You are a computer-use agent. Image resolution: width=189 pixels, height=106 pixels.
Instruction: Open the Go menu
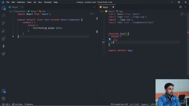35,2
